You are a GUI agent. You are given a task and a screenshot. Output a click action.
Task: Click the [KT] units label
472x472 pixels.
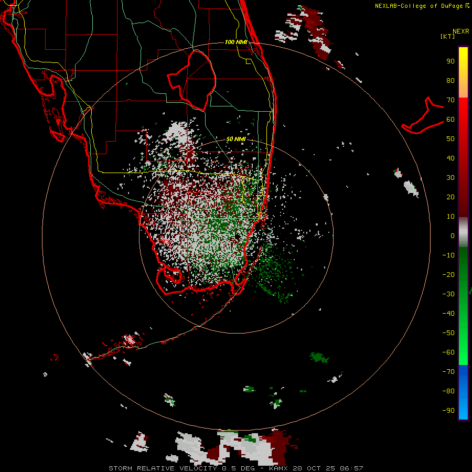click(x=447, y=36)
